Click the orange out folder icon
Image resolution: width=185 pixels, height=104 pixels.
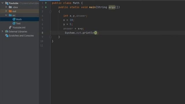pyautogui.click(x=10, y=11)
